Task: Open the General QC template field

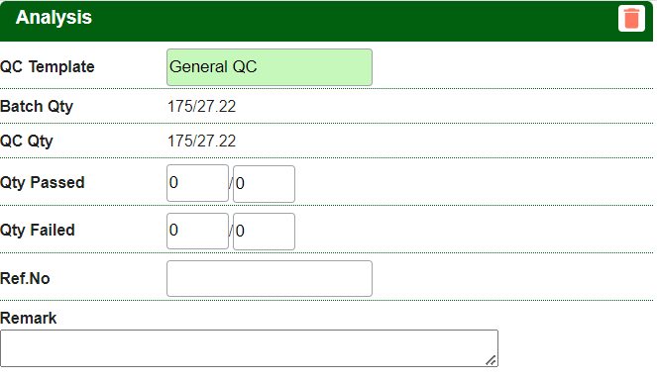Action: pos(270,67)
